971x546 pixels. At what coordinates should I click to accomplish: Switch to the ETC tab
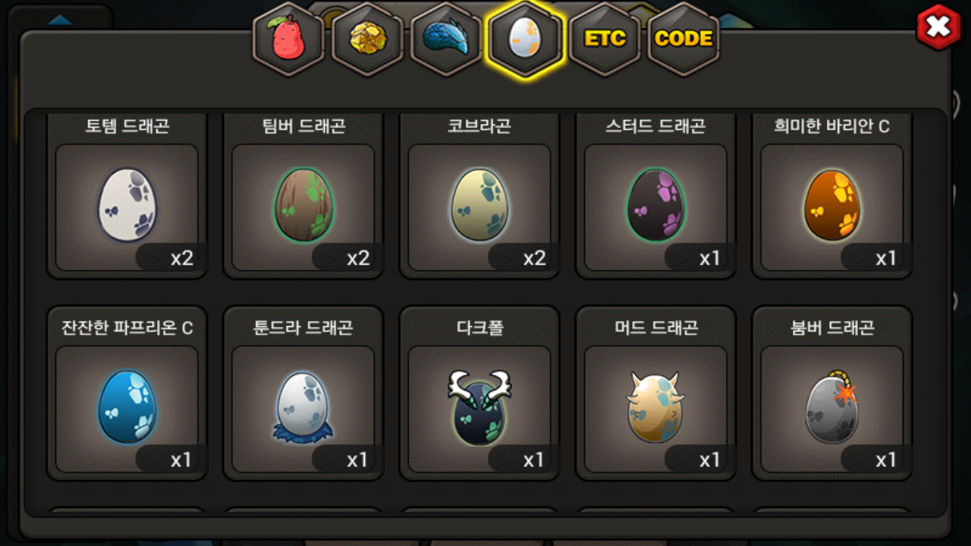point(605,39)
